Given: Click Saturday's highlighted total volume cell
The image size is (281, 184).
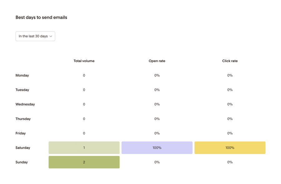Looking at the screenshot, I should click(x=84, y=148).
